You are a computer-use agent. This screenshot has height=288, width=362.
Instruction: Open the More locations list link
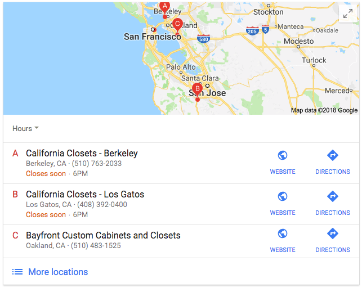[58, 272]
